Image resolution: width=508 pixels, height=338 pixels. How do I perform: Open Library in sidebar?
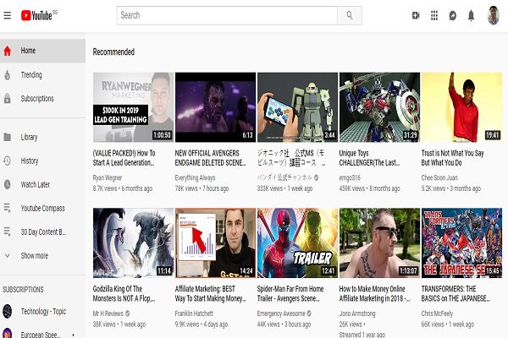[43, 137]
